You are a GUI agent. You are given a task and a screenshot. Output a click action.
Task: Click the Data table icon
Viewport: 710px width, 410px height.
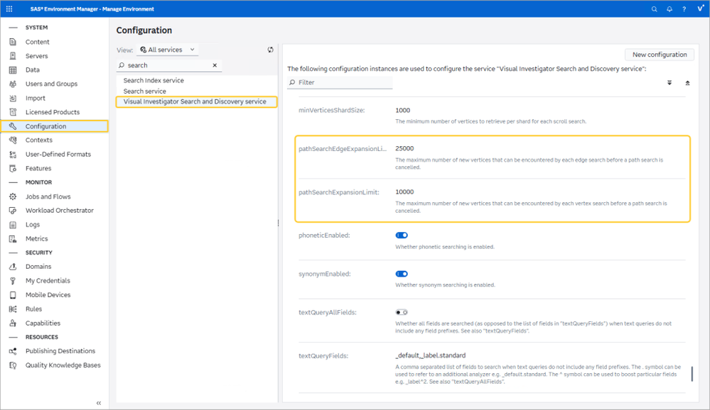click(13, 70)
